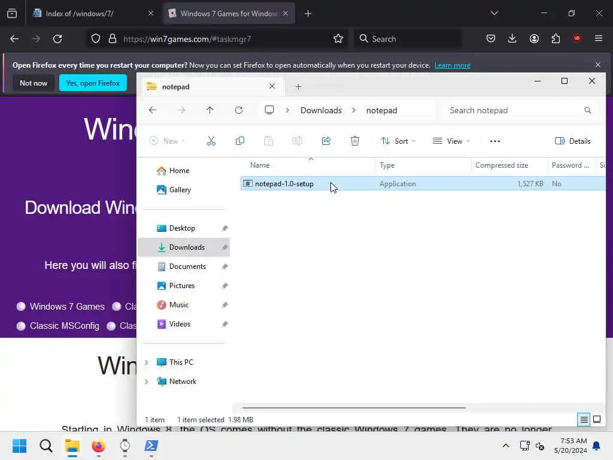Click Yes, open Firefox button
Viewport: 613px width, 460px height.
(x=93, y=83)
